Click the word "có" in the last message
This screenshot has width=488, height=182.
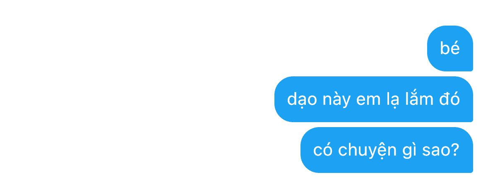[x=323, y=149]
